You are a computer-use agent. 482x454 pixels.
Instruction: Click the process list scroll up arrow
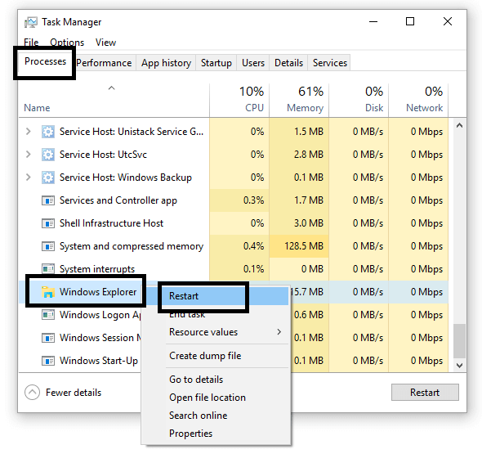pyautogui.click(x=459, y=126)
